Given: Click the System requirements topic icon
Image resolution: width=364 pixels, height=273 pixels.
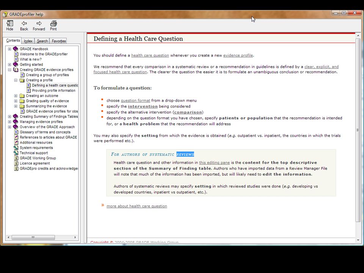Looking at the screenshot, I should point(16,147).
